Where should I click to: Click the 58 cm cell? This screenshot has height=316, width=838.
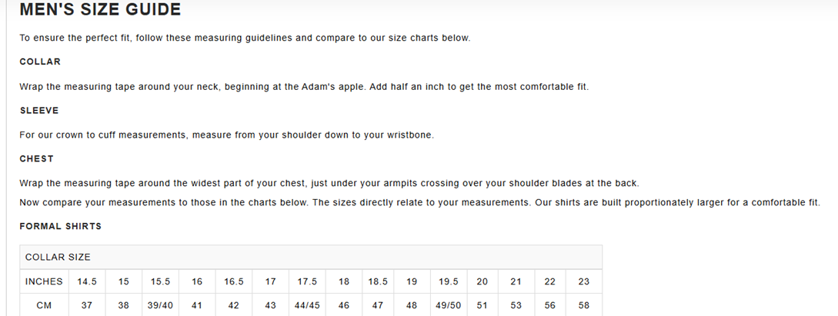583,305
